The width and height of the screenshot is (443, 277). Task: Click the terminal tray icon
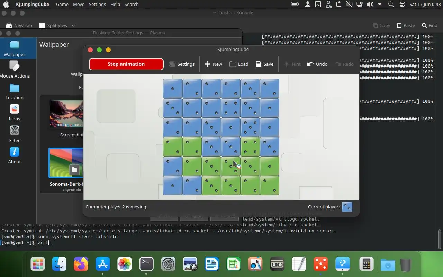click(318, 4)
